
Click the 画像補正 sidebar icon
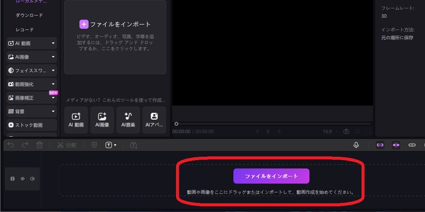point(11,98)
